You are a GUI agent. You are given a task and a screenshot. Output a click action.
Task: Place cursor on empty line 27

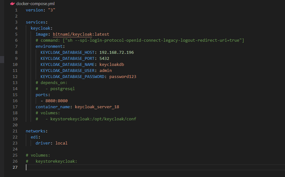(x=155, y=167)
